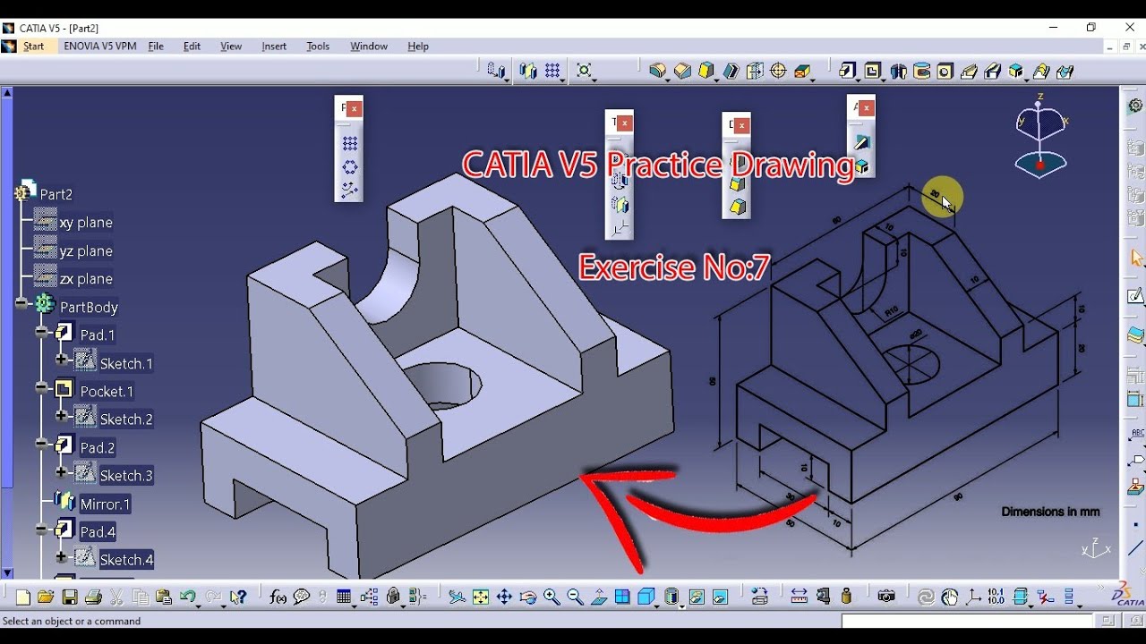Screen dimensions: 1146x644
Task: Click the Print icon
Action: pyautogui.click(x=92, y=597)
